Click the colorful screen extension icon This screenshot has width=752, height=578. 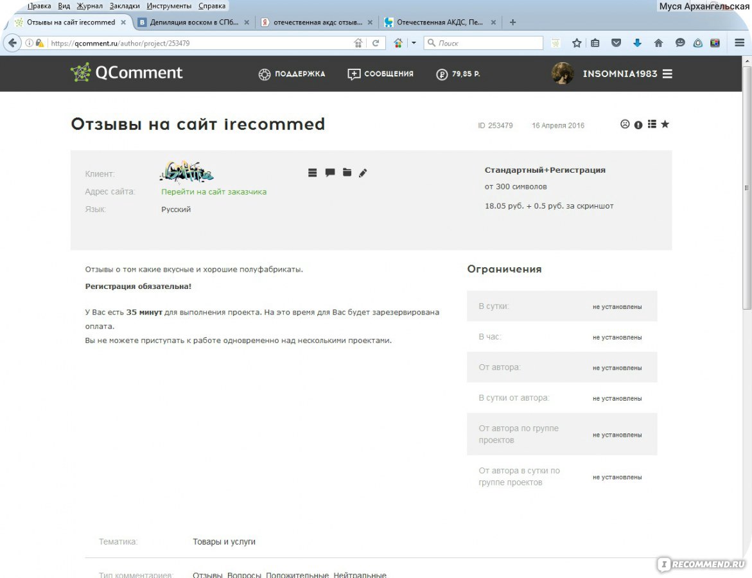(x=715, y=43)
